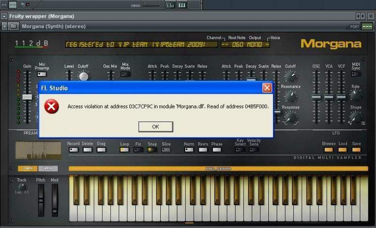Toggle the Loop button
Screen dimensions: 376x228
click(x=124, y=150)
